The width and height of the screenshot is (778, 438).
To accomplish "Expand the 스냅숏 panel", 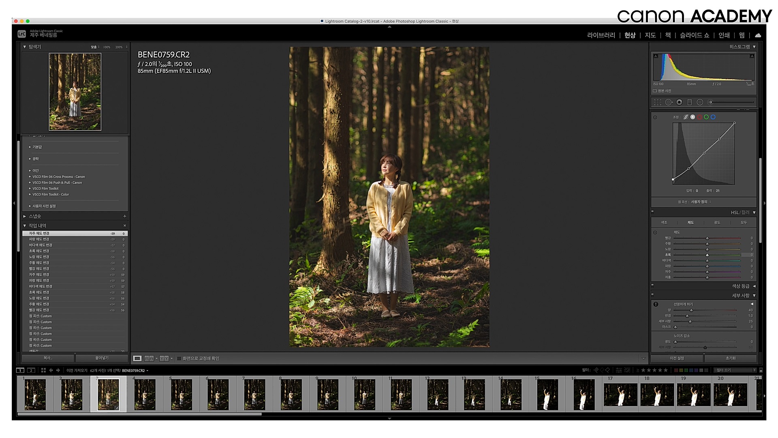I will 25,216.
